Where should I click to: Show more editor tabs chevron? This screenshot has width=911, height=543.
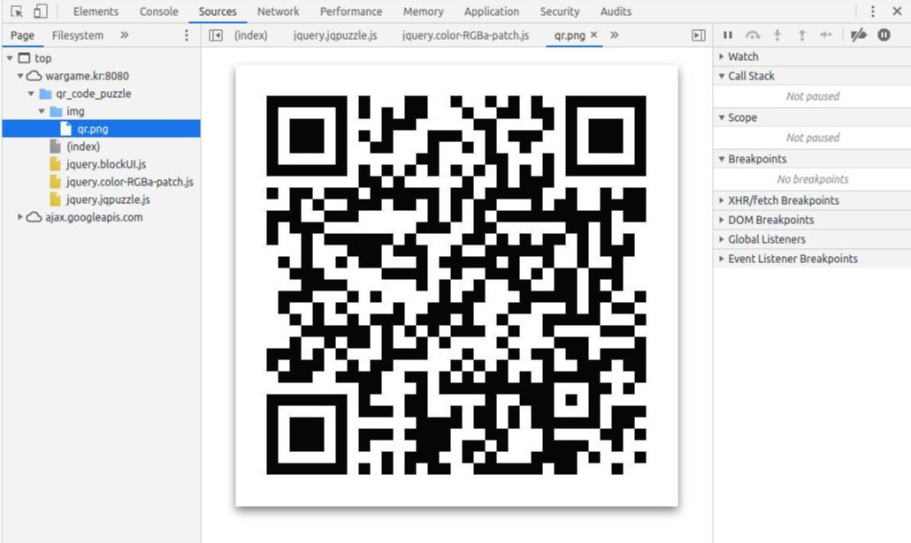[x=614, y=35]
